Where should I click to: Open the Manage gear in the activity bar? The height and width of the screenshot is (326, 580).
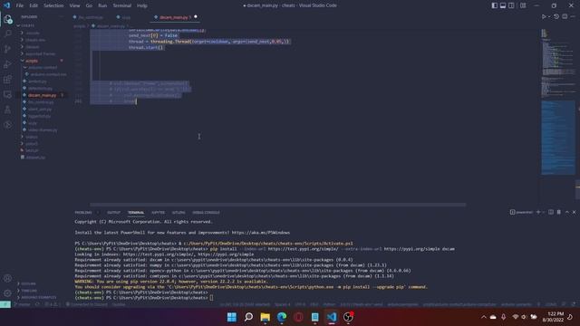coord(7,293)
